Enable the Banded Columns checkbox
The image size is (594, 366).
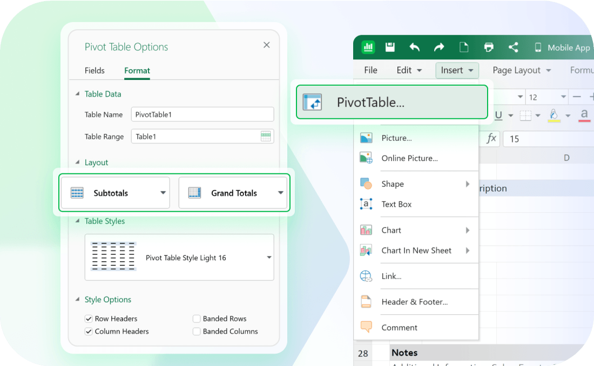pyautogui.click(x=197, y=331)
